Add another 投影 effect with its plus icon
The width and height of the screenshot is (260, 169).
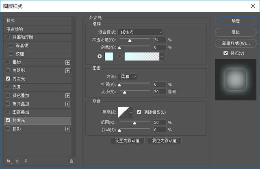click(68, 129)
